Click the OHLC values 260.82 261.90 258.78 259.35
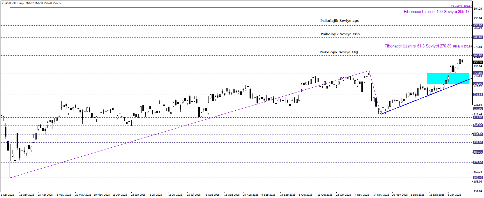 43,3
